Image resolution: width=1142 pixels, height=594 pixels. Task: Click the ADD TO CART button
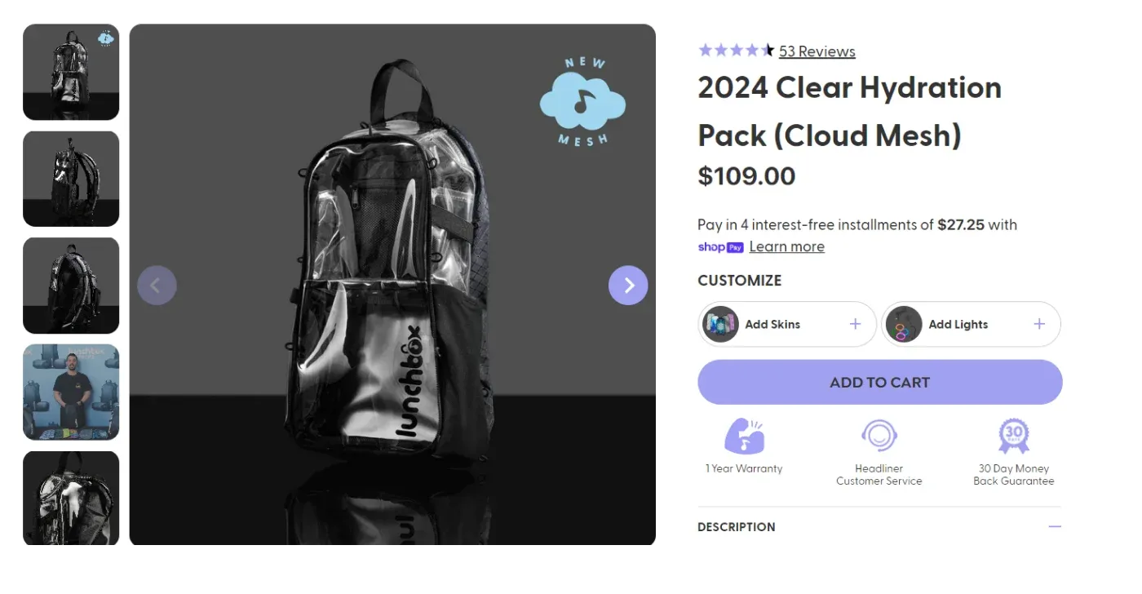pyautogui.click(x=879, y=382)
